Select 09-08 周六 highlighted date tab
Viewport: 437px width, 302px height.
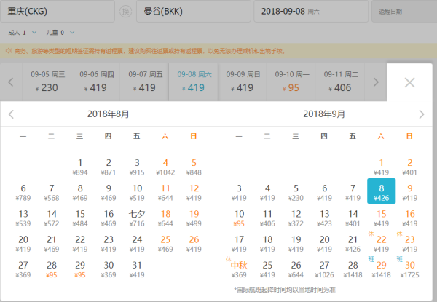coord(194,82)
